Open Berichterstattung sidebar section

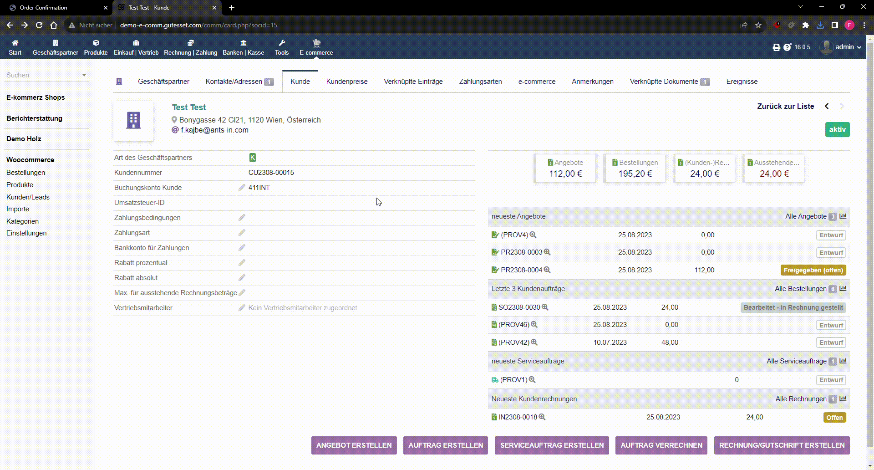tap(34, 118)
